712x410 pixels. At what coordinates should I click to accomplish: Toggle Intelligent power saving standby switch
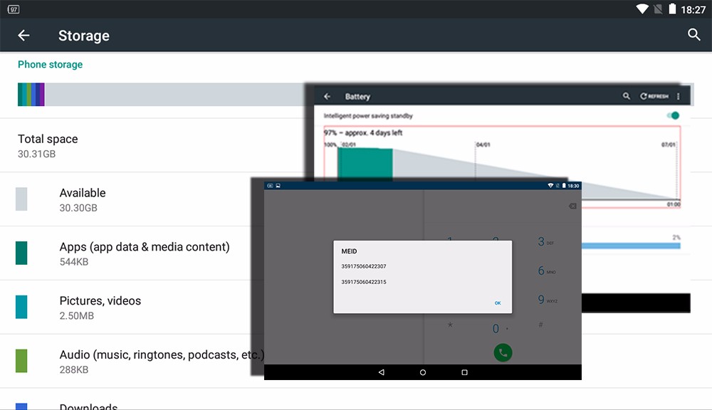(673, 115)
